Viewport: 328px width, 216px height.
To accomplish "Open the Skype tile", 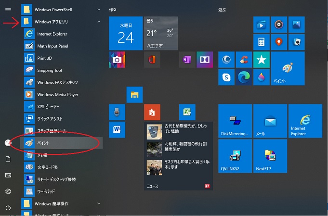I will [x=226, y=77].
